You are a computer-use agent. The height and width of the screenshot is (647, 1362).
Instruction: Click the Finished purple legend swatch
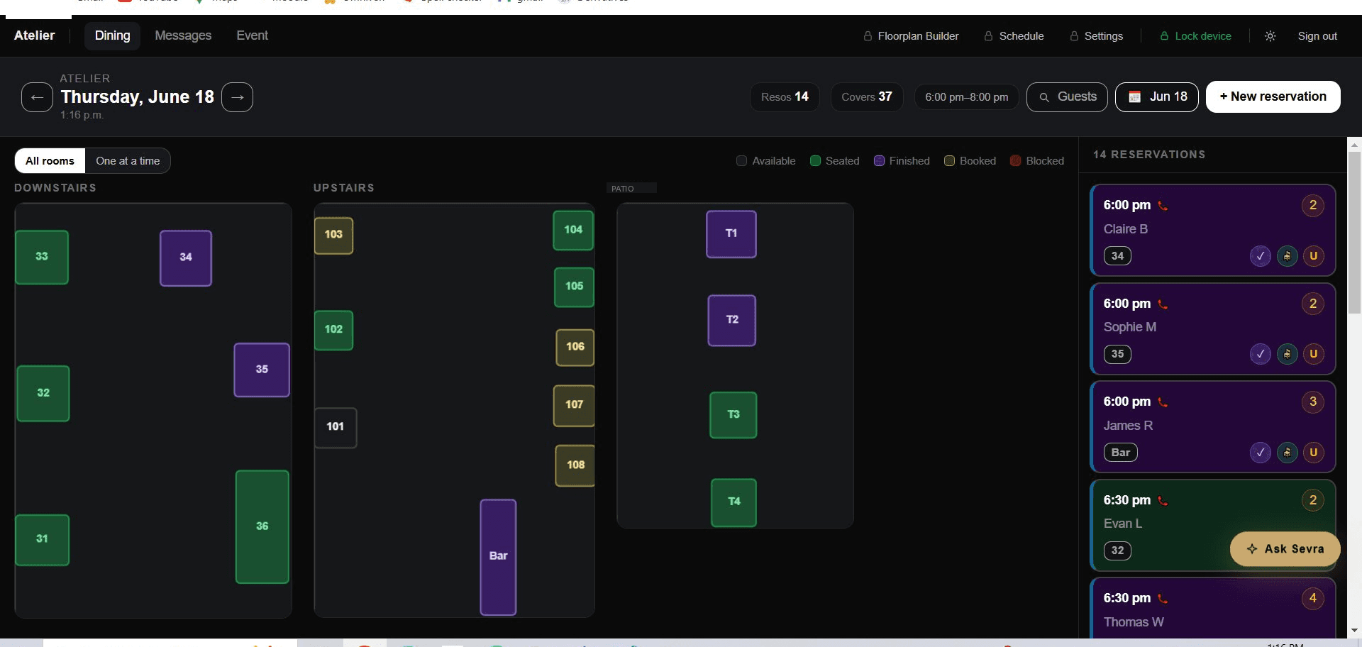(x=880, y=160)
